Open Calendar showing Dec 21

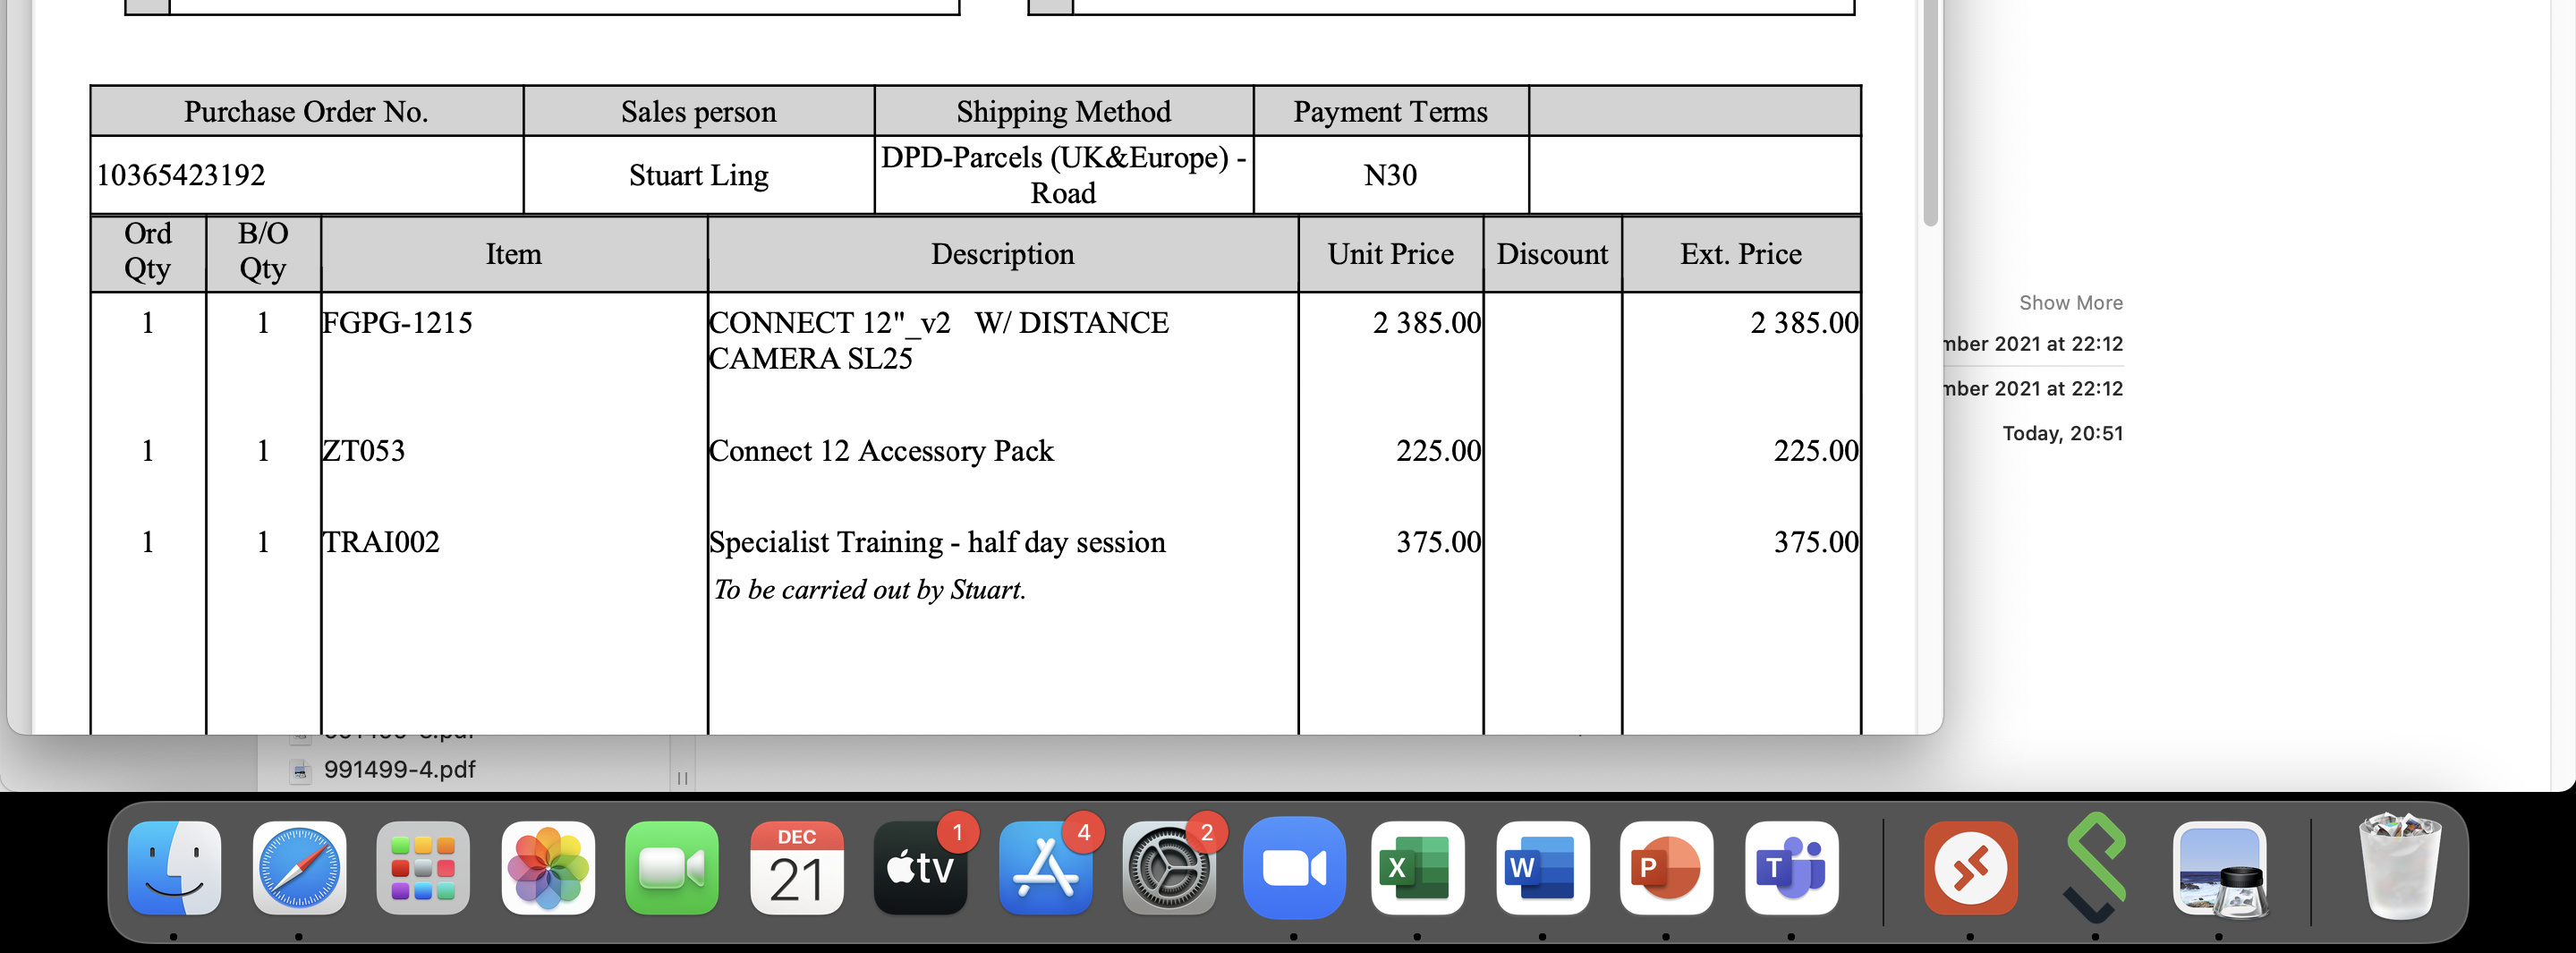797,868
